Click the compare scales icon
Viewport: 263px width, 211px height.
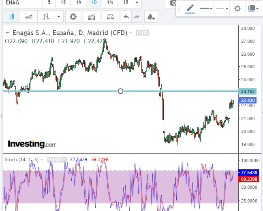110,17
